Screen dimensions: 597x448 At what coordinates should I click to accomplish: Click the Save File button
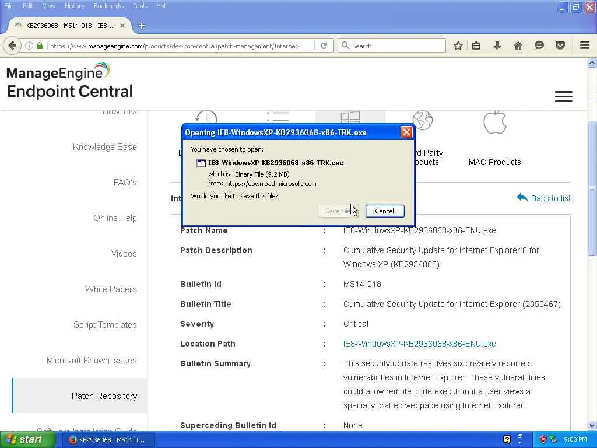click(x=338, y=211)
